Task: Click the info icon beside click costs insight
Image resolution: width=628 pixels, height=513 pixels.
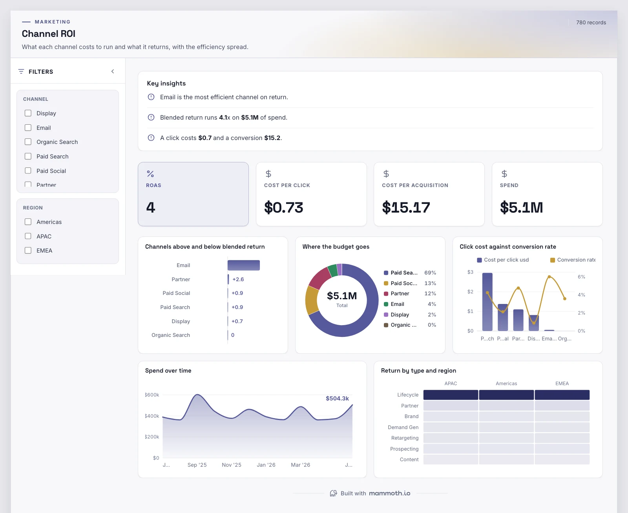Action: [x=151, y=138]
